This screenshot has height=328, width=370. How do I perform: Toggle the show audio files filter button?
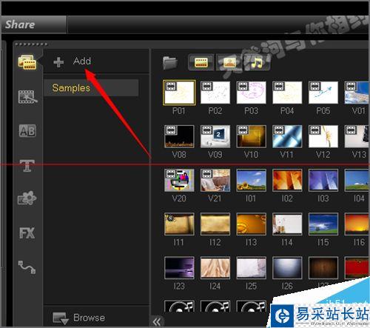257,62
